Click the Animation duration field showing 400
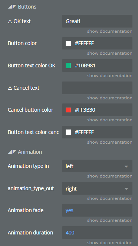Screen dimensions: 138x246 point(97,233)
